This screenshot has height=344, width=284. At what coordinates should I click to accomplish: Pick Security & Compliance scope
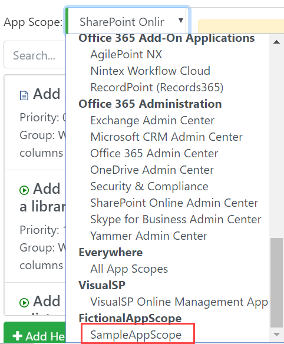(x=149, y=186)
